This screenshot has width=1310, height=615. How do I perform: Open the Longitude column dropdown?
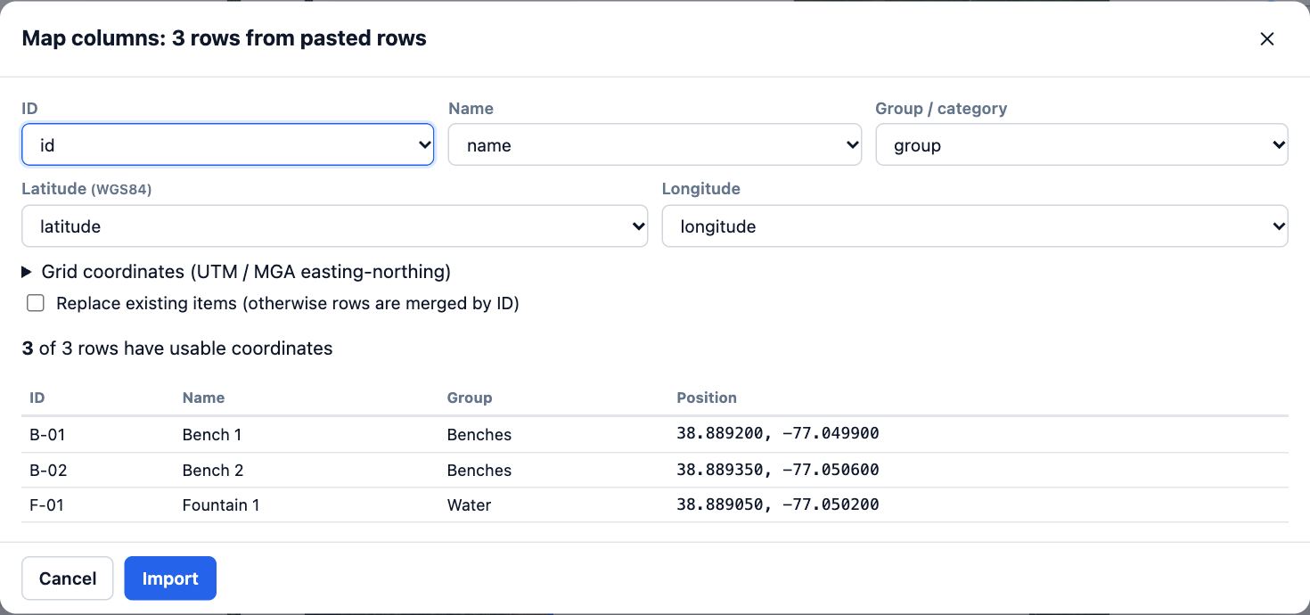click(x=975, y=226)
